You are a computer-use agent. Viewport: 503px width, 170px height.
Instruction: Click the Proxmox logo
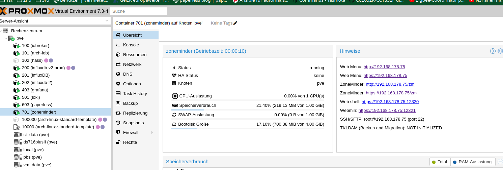(x=27, y=11)
